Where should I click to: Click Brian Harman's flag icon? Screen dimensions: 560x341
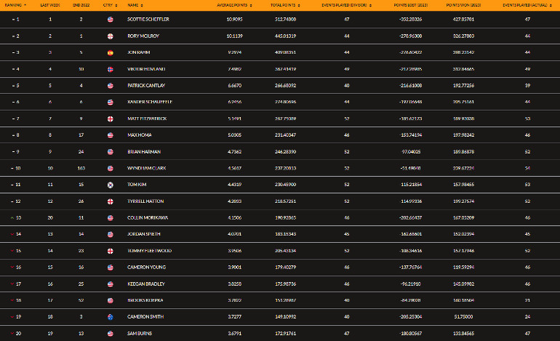point(111,152)
